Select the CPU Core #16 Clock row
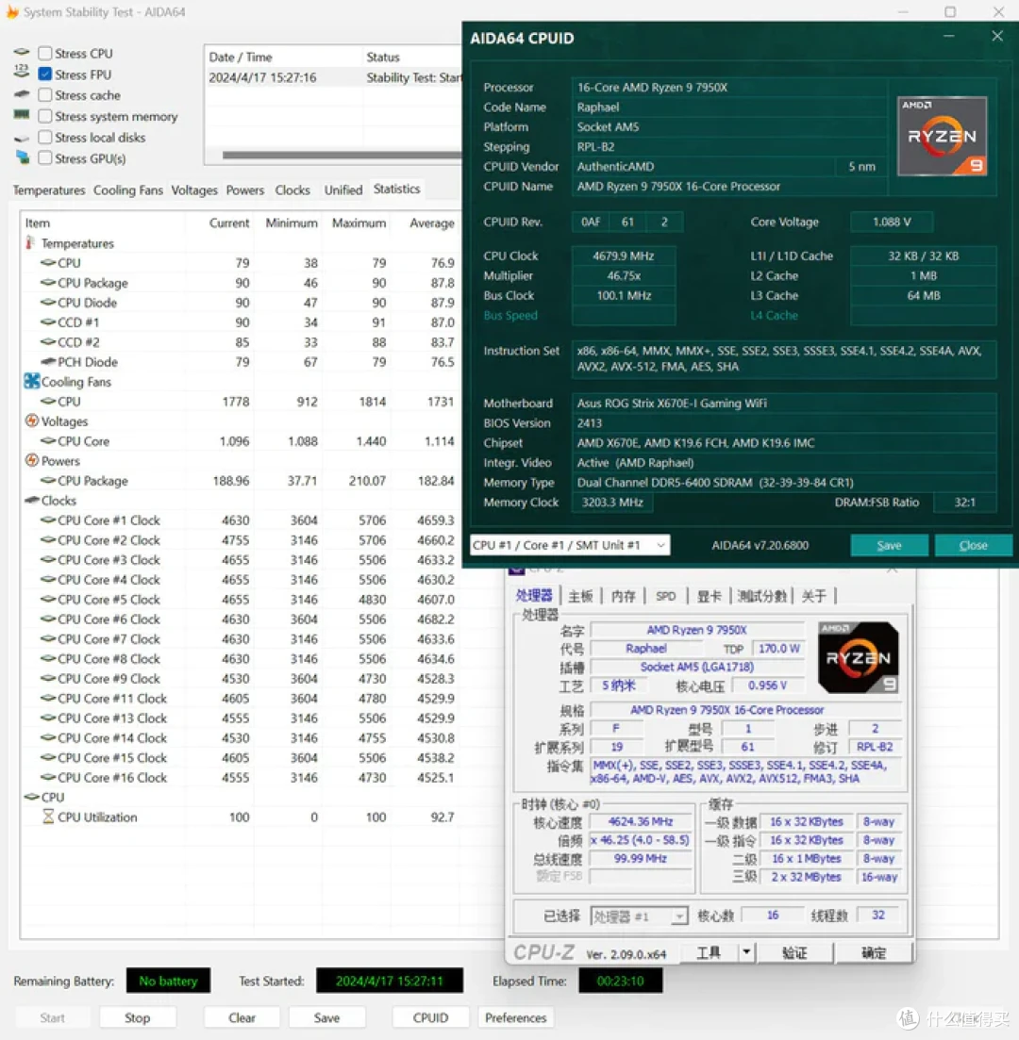Viewport: 1019px width, 1040px height. coord(240,777)
